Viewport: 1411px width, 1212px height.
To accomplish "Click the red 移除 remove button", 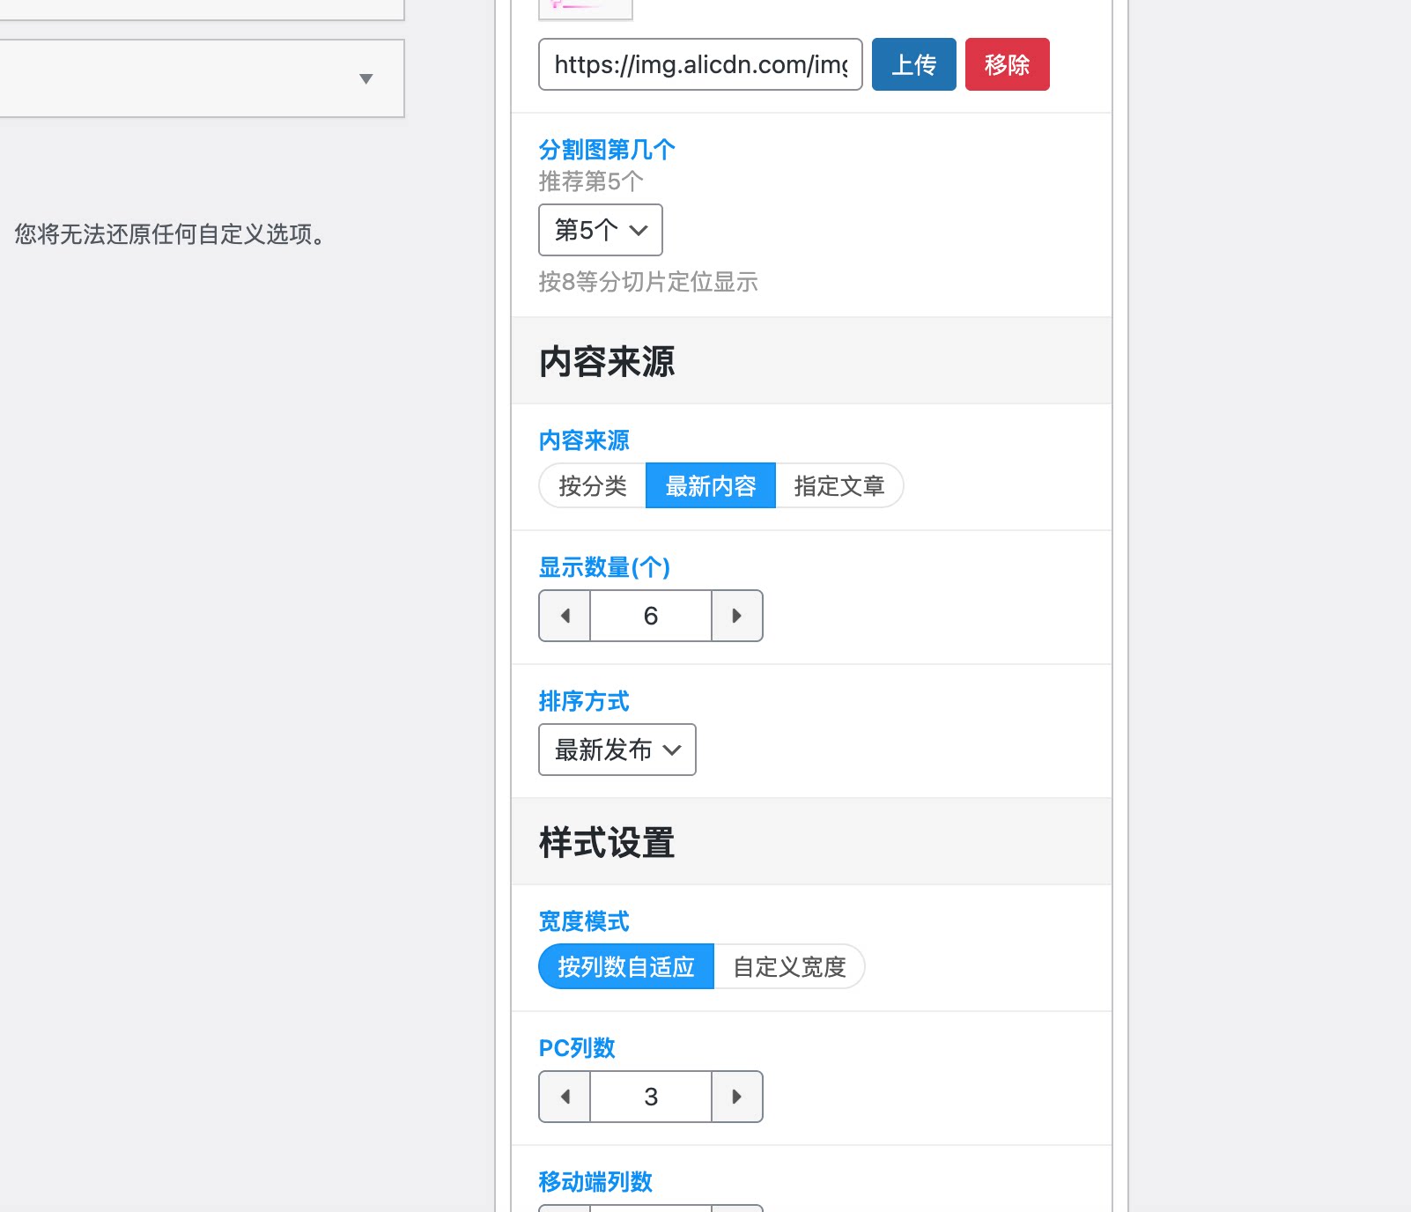I will (x=1007, y=63).
